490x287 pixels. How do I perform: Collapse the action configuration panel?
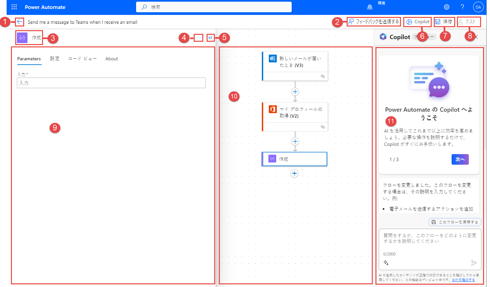pyautogui.click(x=210, y=38)
